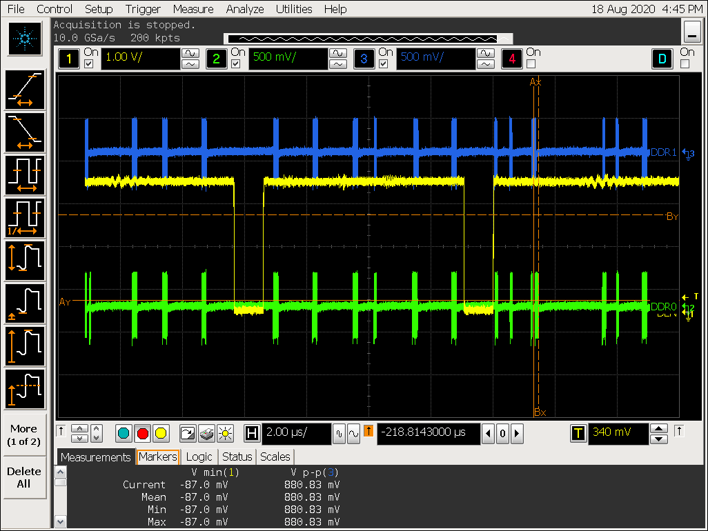Screen dimensions: 708x531
Task: Select the fall time measurement icon
Action: [x=25, y=132]
